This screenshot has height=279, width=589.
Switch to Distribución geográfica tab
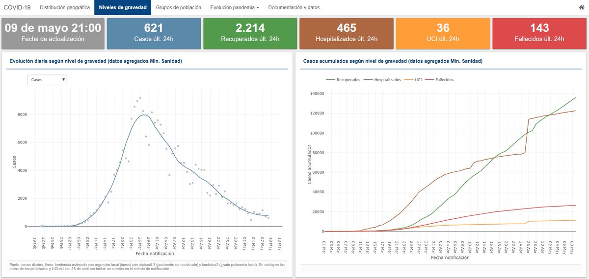coord(65,8)
